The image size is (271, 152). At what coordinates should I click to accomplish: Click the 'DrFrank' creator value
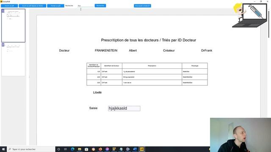[207, 51]
